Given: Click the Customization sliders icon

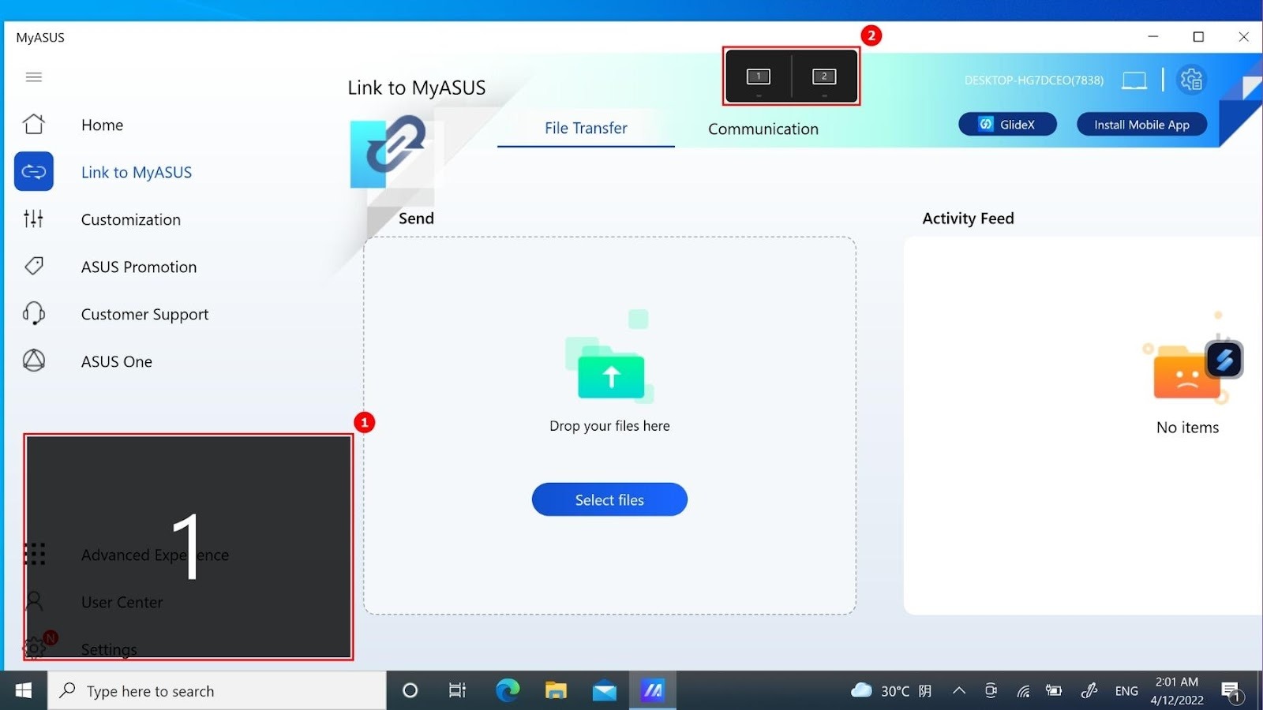Looking at the screenshot, I should pos(34,219).
